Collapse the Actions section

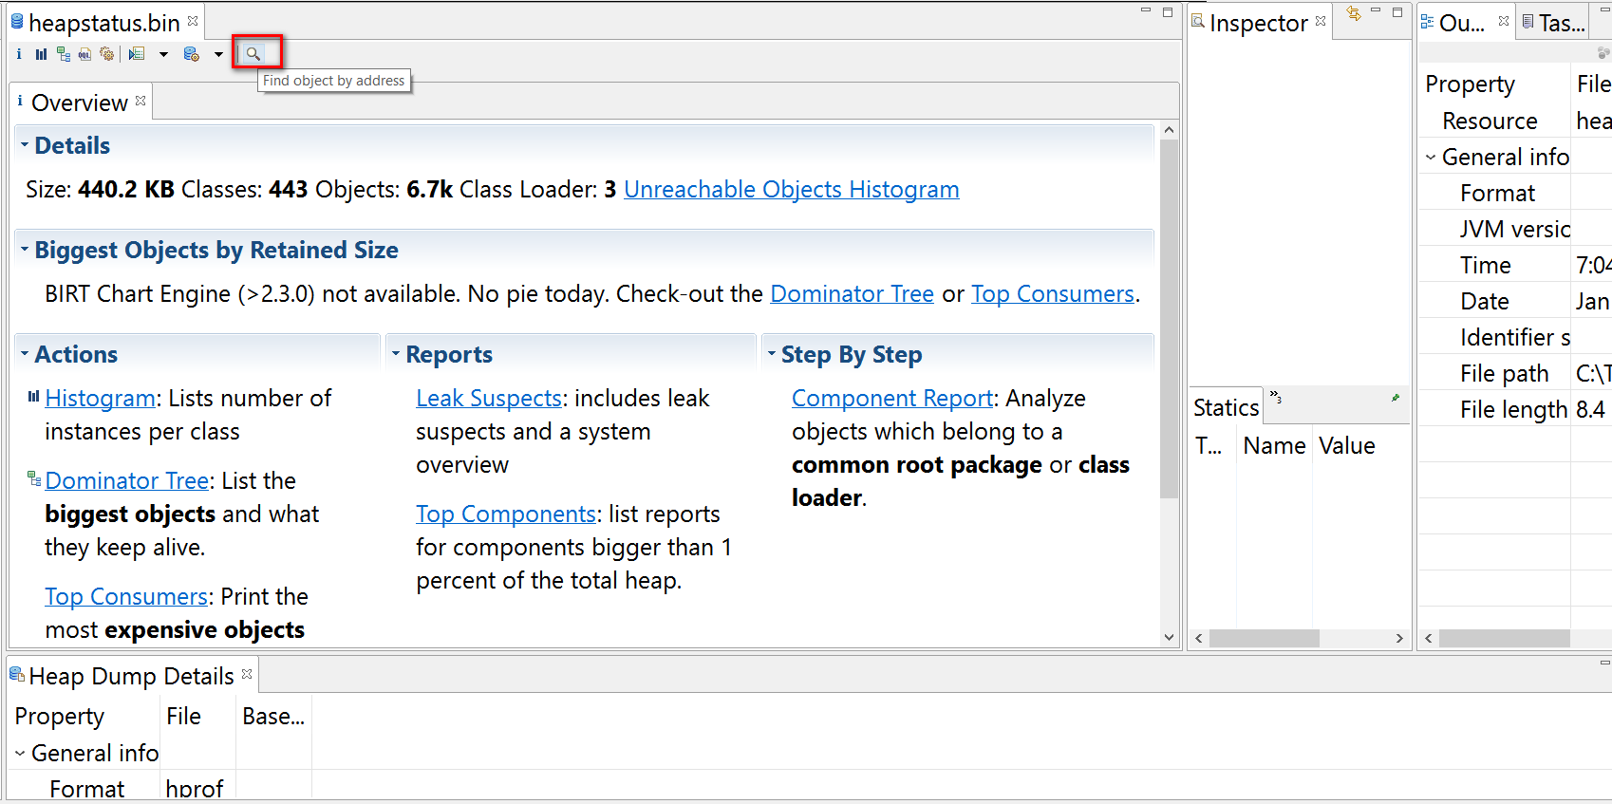tap(25, 354)
